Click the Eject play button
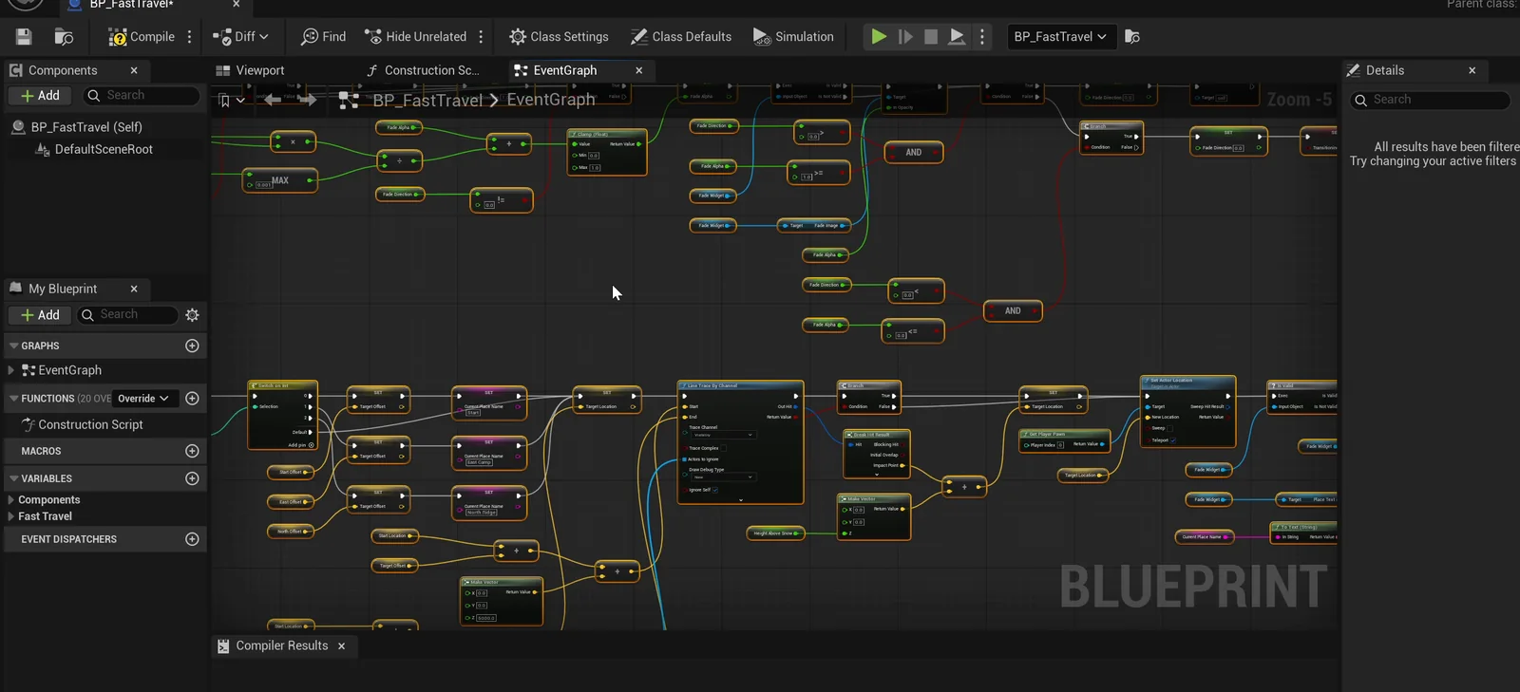1520x692 pixels. [x=957, y=37]
